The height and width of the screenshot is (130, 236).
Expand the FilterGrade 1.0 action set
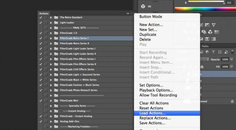[51, 33]
